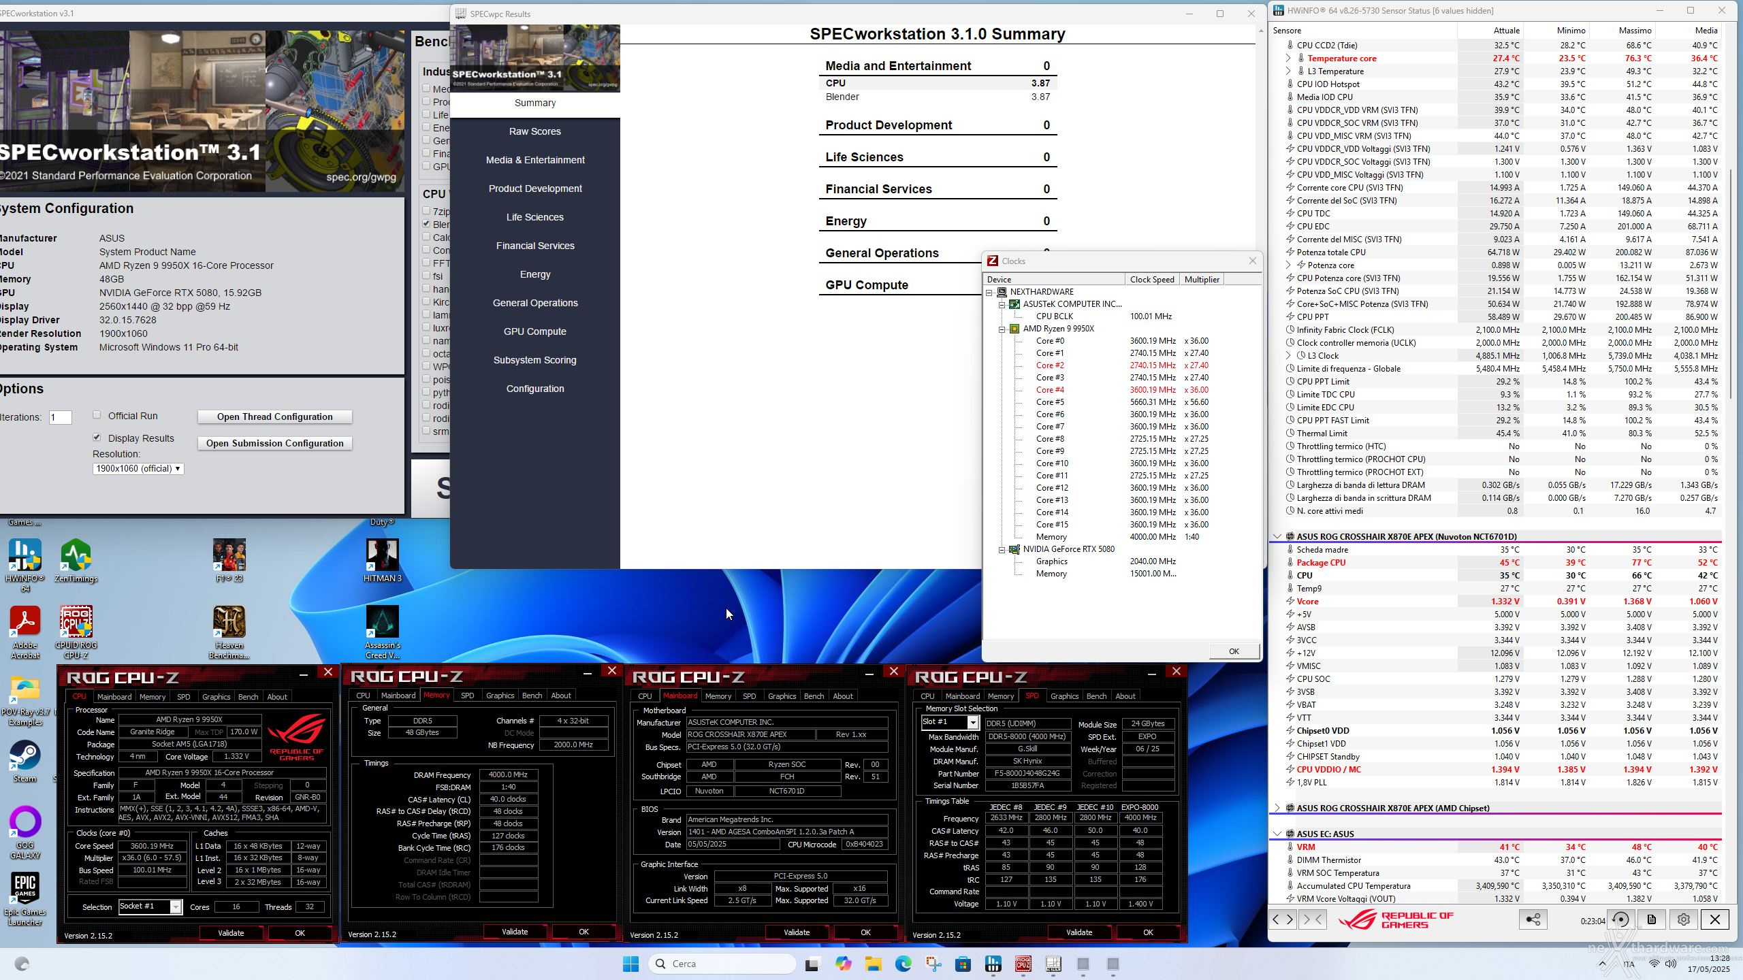The width and height of the screenshot is (1743, 980).
Task: Click HWiNFO log file document icon
Action: click(x=1652, y=919)
